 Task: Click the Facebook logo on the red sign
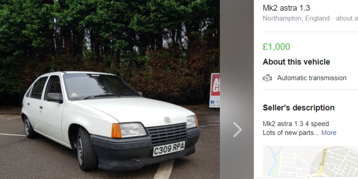point(212,102)
